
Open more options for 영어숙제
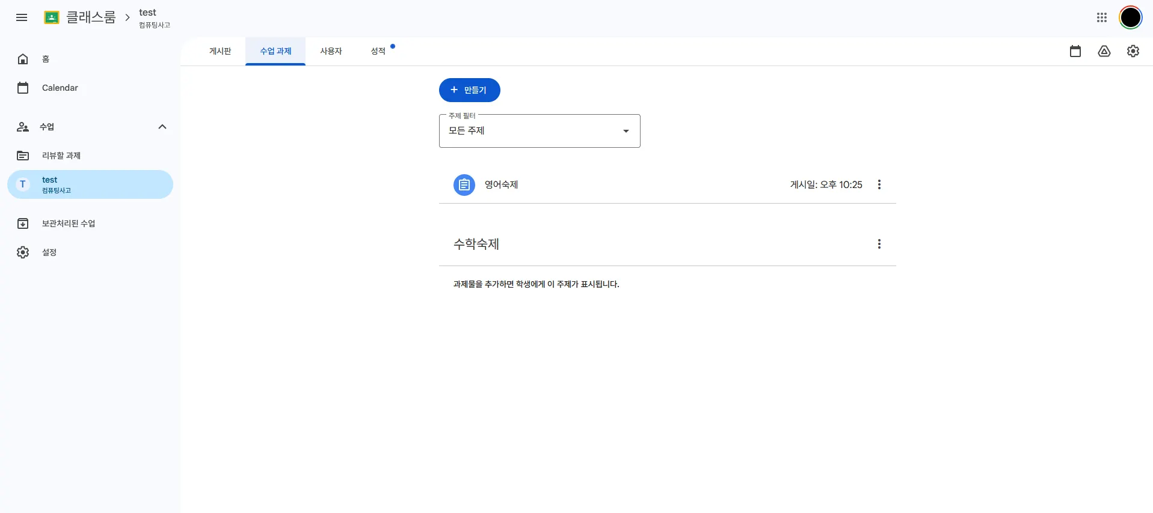(879, 184)
